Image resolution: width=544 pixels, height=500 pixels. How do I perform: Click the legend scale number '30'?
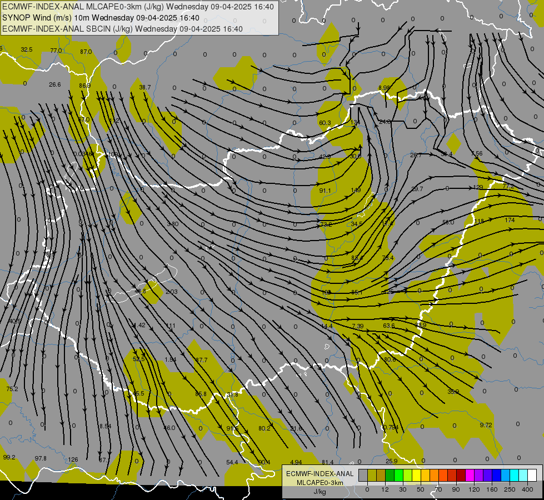point(403,489)
